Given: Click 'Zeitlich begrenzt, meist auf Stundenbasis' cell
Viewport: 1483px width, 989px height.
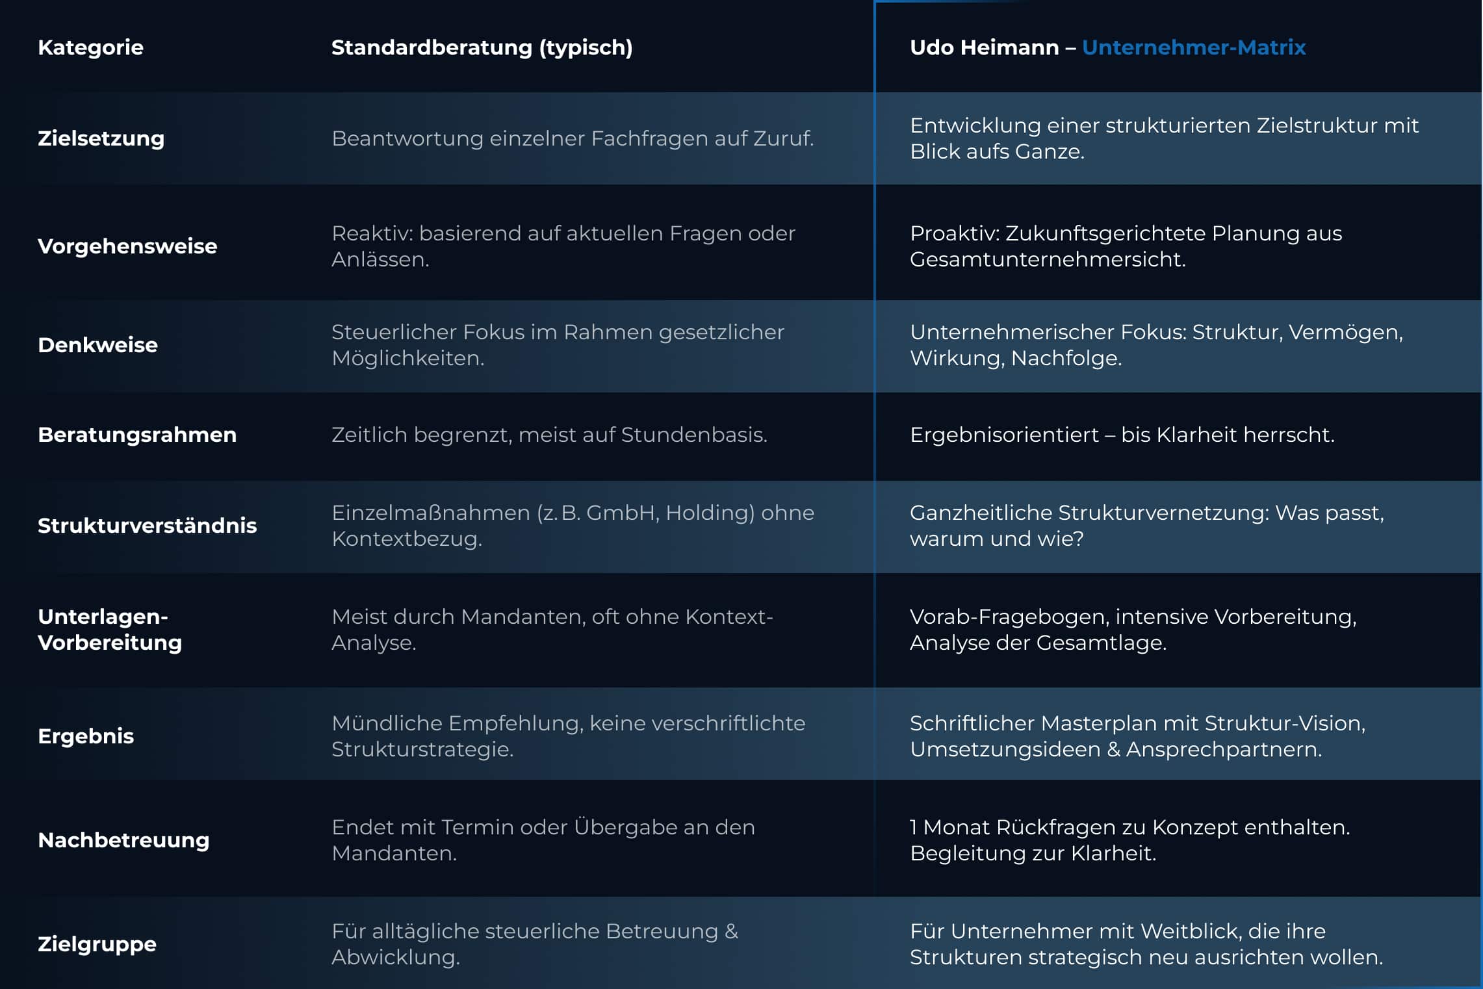Looking at the screenshot, I should [549, 435].
